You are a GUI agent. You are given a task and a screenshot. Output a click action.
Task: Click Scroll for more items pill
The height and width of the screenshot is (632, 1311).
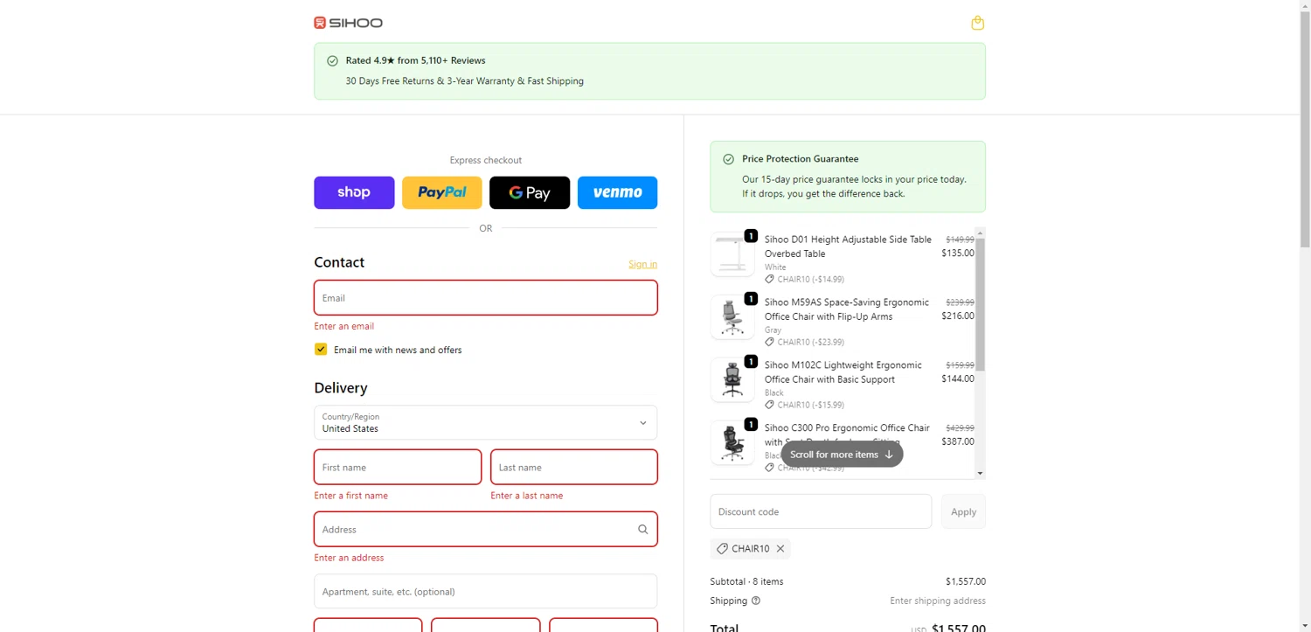842,455
